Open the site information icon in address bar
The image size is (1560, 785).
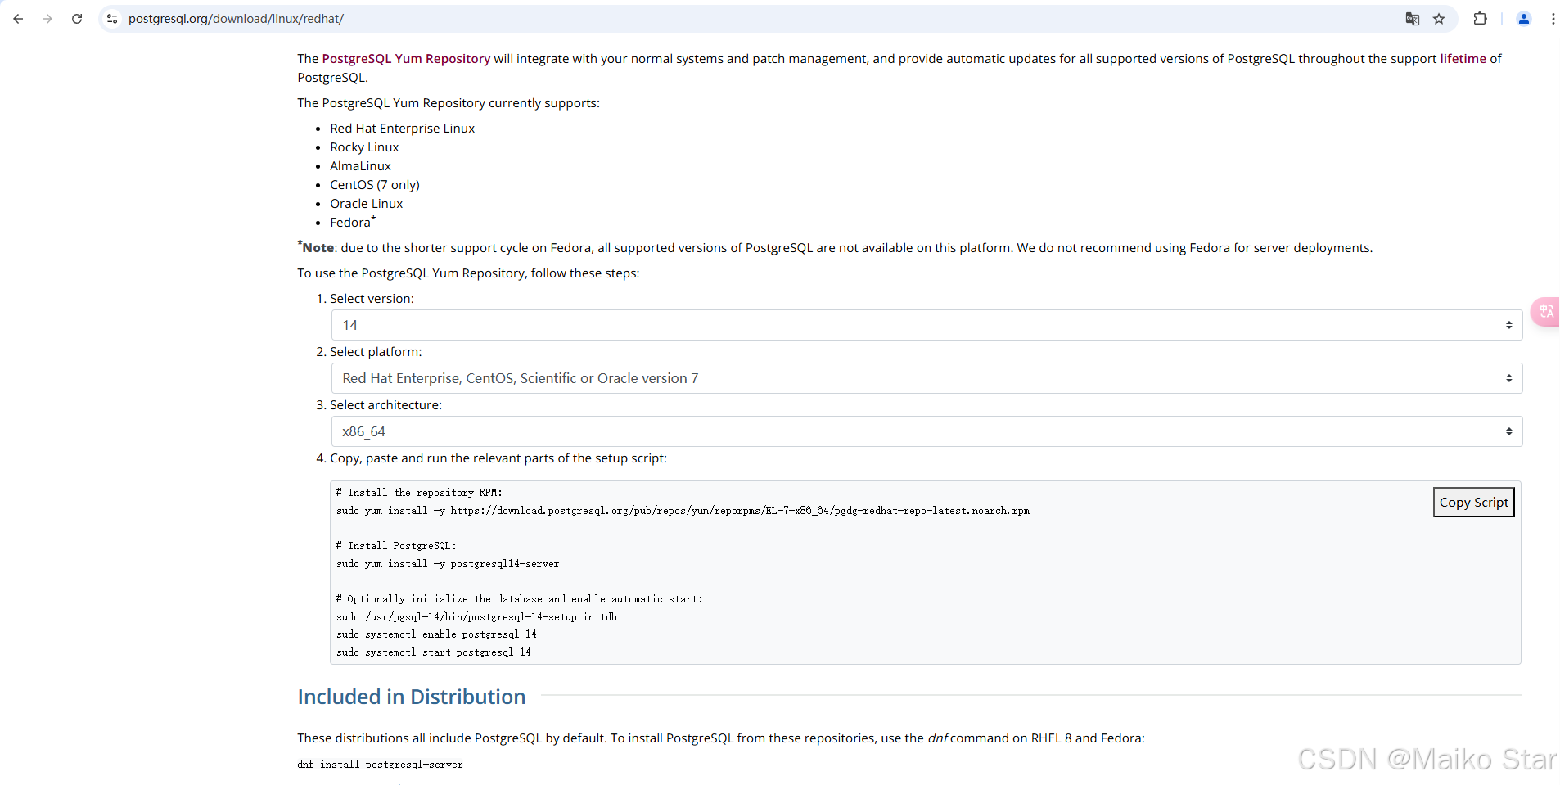point(111,18)
